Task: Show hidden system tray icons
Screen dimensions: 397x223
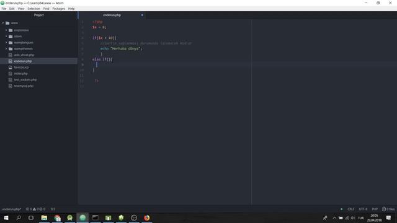Action: point(334,217)
